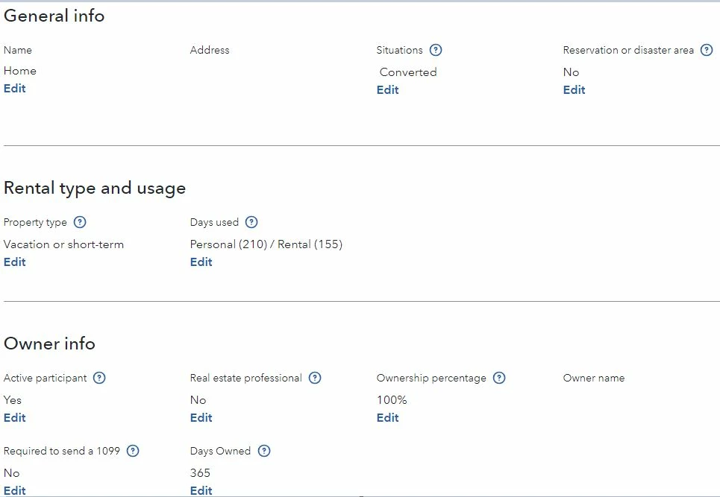This screenshot has width=720, height=497.
Task: Click the Days Owned help icon
Action: point(263,451)
